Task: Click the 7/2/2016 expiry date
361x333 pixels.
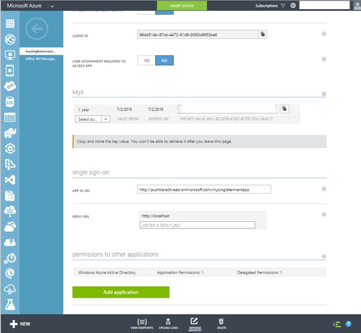Action: [x=156, y=109]
